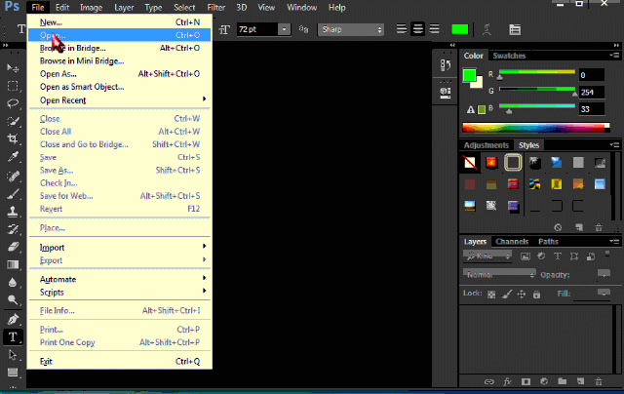Select the Rectangular Marquee tool
The image size is (624, 394).
point(13,86)
